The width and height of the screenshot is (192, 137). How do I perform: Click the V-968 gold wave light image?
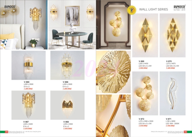[68, 105]
